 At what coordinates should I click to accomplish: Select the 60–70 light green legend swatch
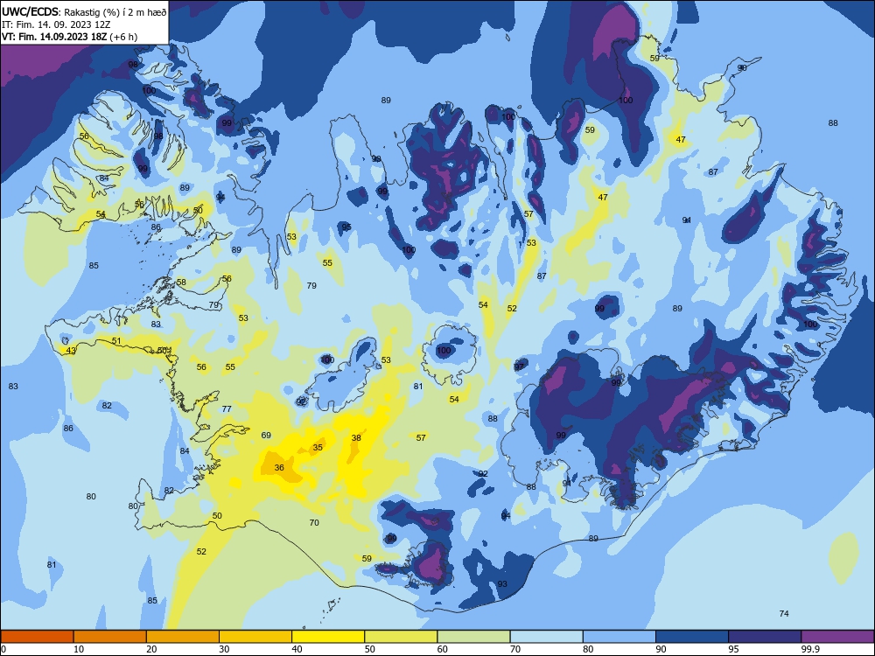click(473, 637)
